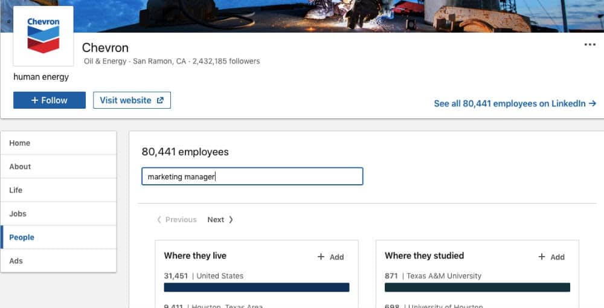Add a location in Where they live
The height and width of the screenshot is (308, 604).
click(x=330, y=257)
